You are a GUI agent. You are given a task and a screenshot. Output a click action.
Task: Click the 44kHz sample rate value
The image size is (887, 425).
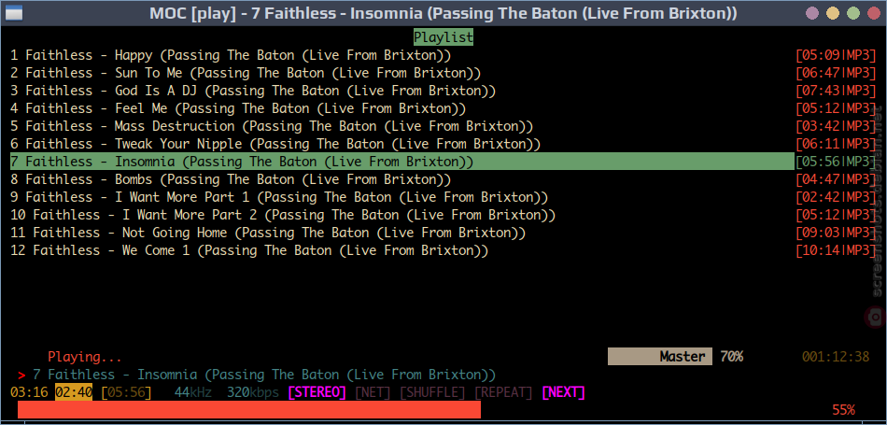click(193, 392)
